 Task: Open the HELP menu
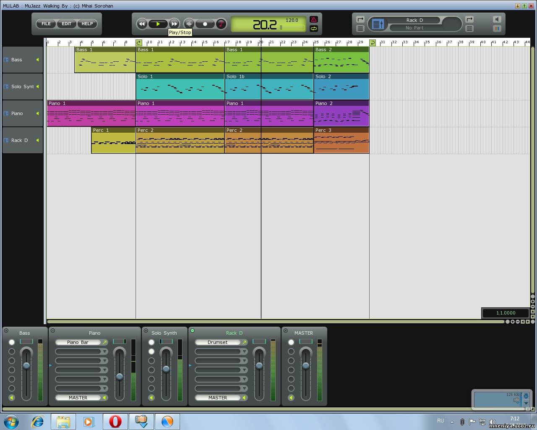coord(87,24)
